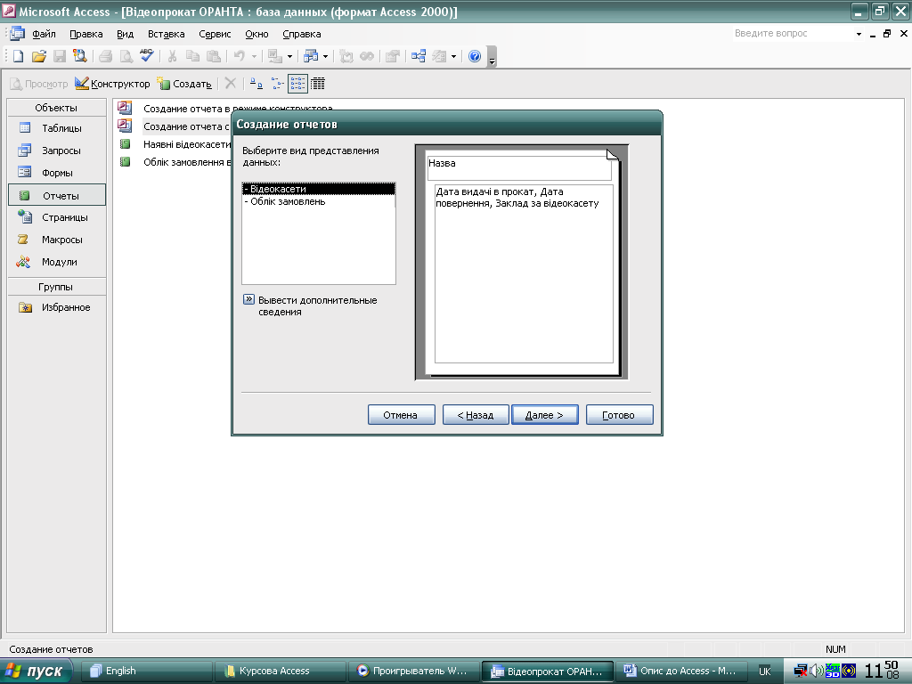Expand the New Object dropdown arrow
This screenshot has height=684, width=912.
453,56
